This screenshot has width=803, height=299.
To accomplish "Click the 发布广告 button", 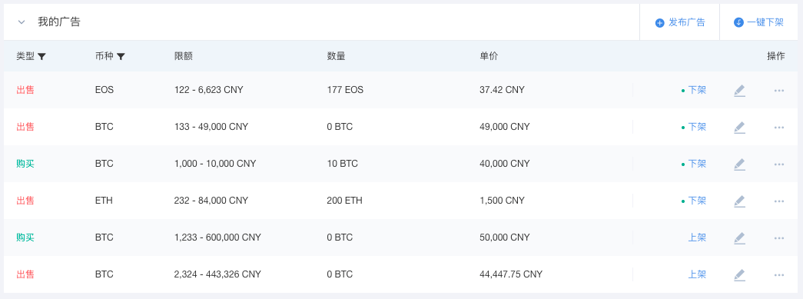I will 679,22.
